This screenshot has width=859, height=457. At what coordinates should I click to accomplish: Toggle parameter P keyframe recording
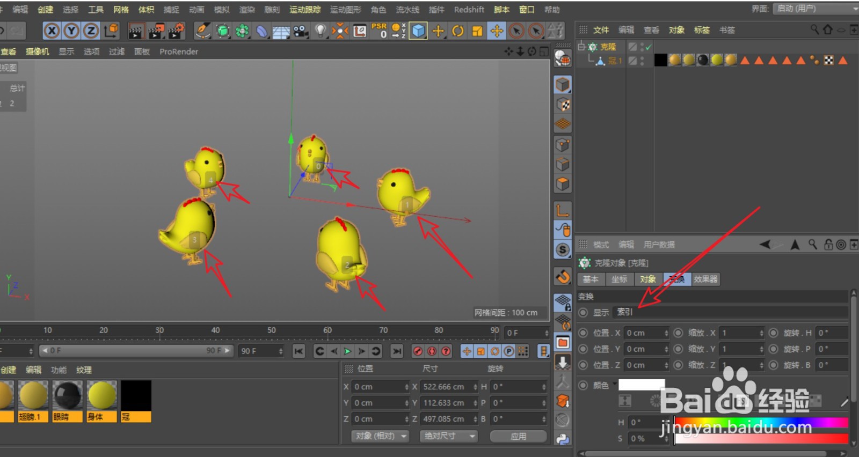[508, 351]
